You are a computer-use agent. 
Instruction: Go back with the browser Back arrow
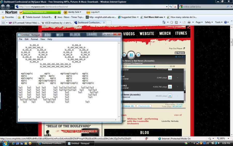(x=3, y=7)
